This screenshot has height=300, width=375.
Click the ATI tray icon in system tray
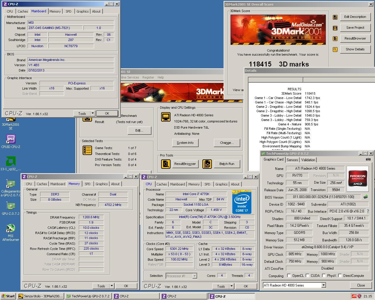coord(354,296)
